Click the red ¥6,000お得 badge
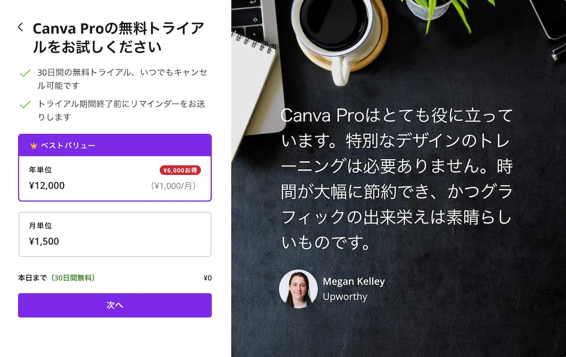This screenshot has width=566, height=357. coord(180,170)
